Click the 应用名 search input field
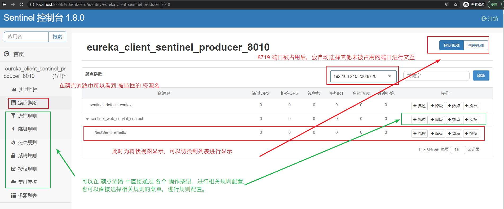The height and width of the screenshot is (209, 504). pos(26,37)
